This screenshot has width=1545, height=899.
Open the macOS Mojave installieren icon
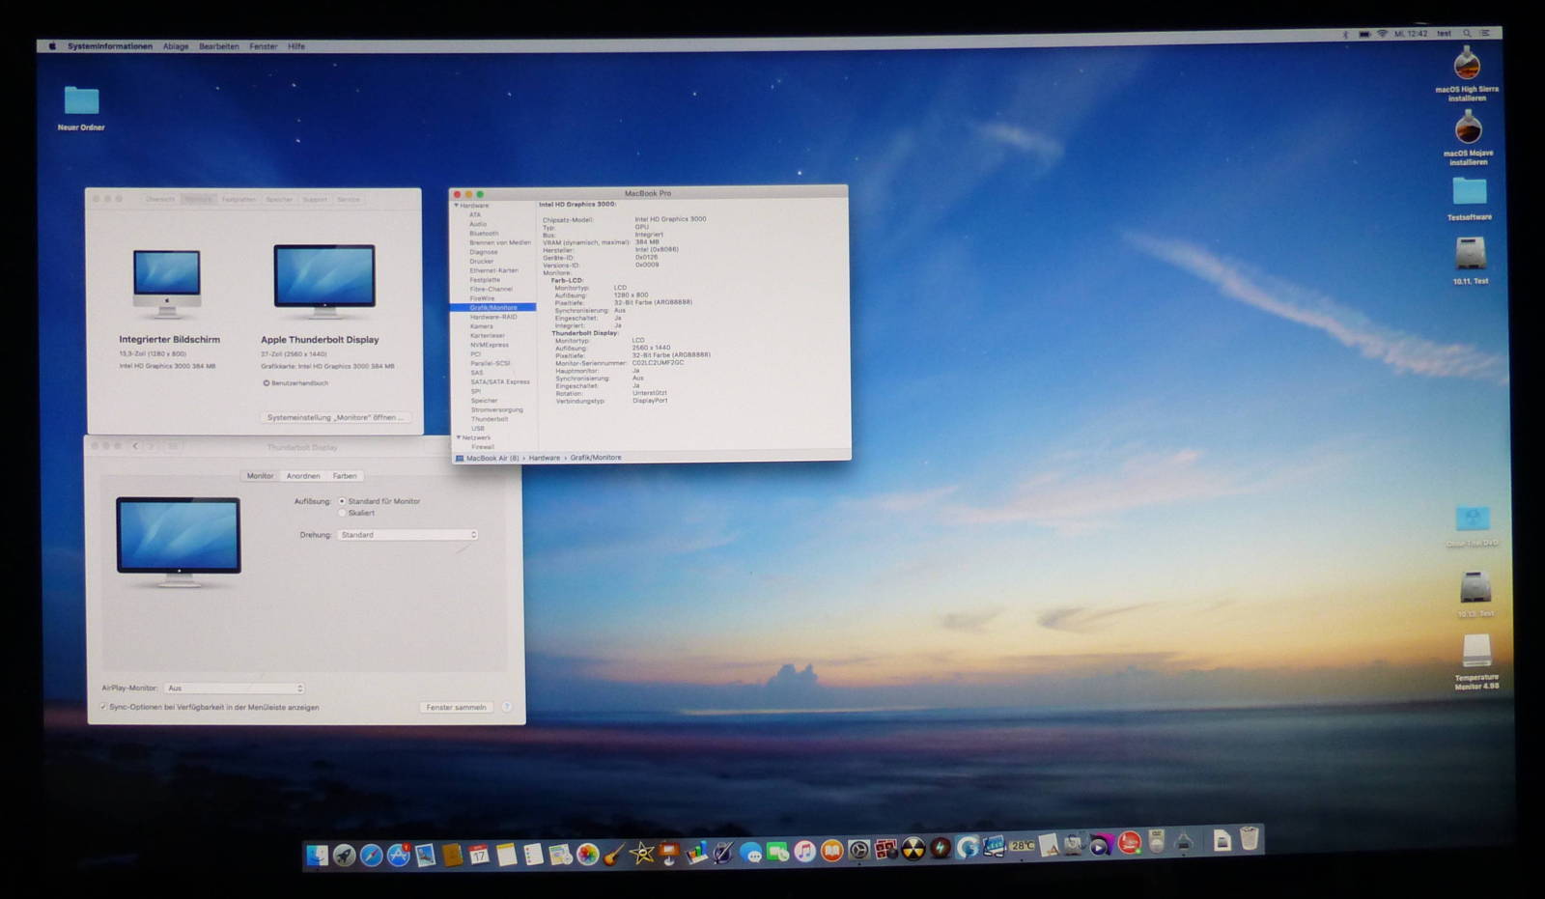(1468, 128)
